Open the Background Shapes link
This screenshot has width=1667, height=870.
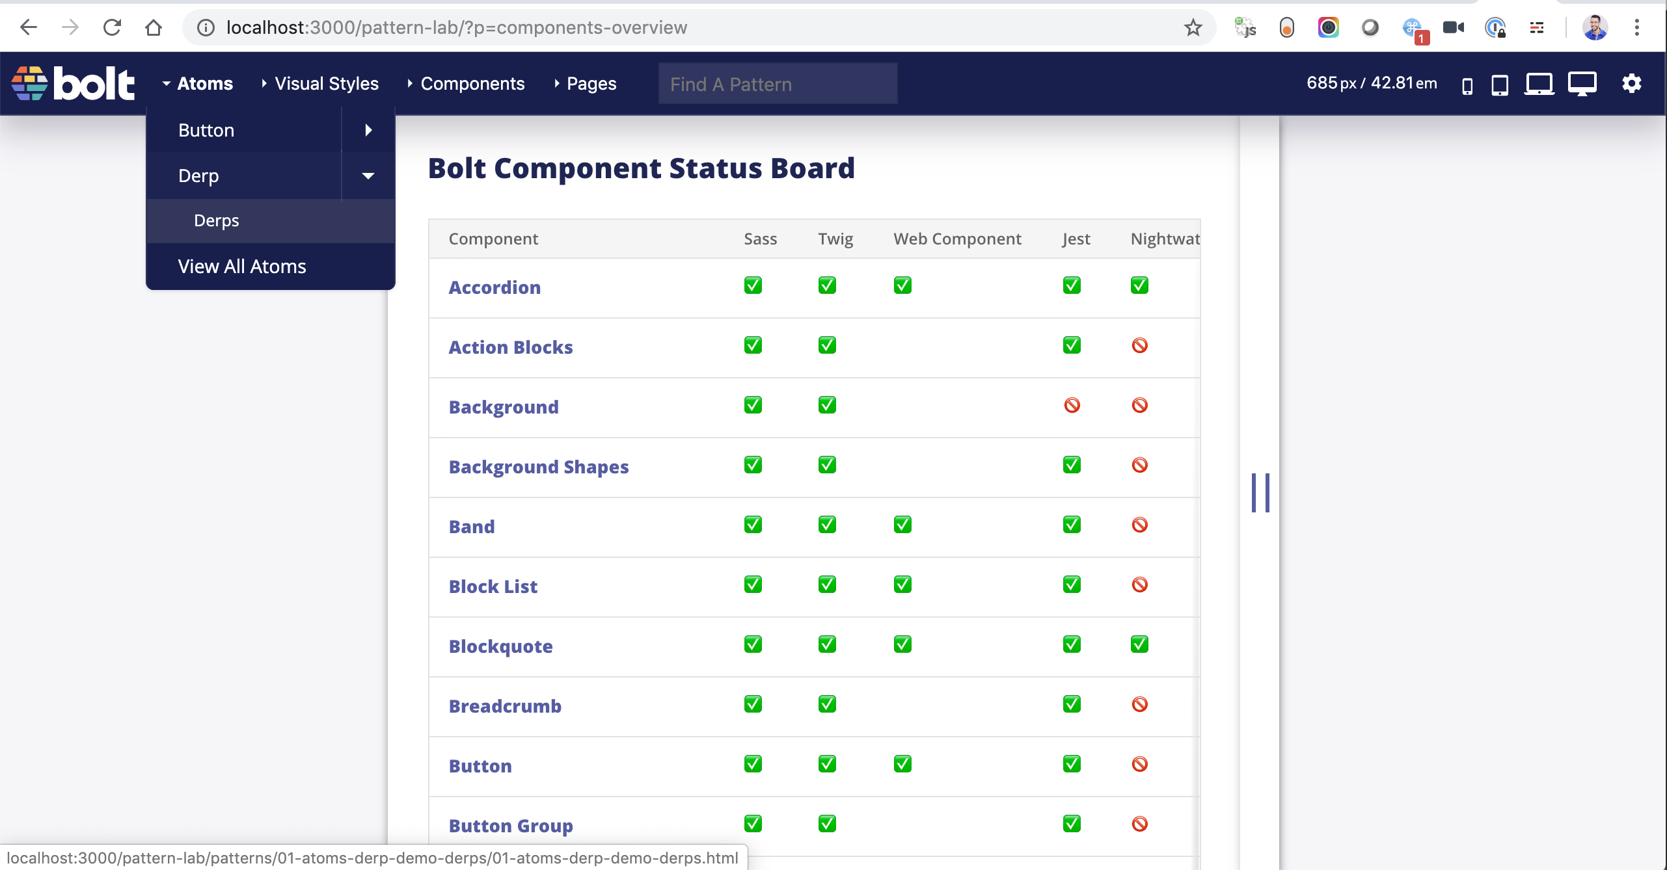(538, 467)
